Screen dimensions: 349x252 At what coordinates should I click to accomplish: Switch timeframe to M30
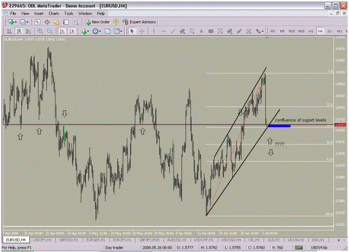302,31
